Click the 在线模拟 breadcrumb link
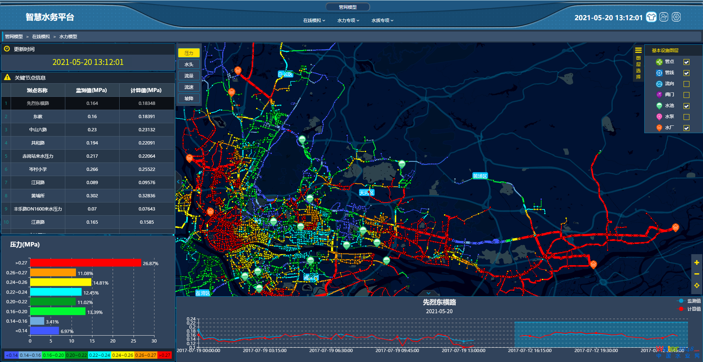The width and height of the screenshot is (703, 362). (41, 37)
